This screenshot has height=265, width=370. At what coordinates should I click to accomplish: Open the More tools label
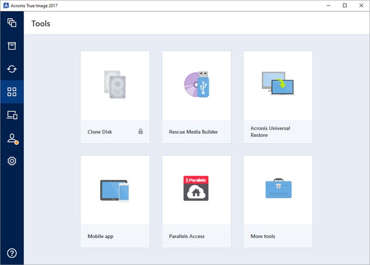coord(263,236)
